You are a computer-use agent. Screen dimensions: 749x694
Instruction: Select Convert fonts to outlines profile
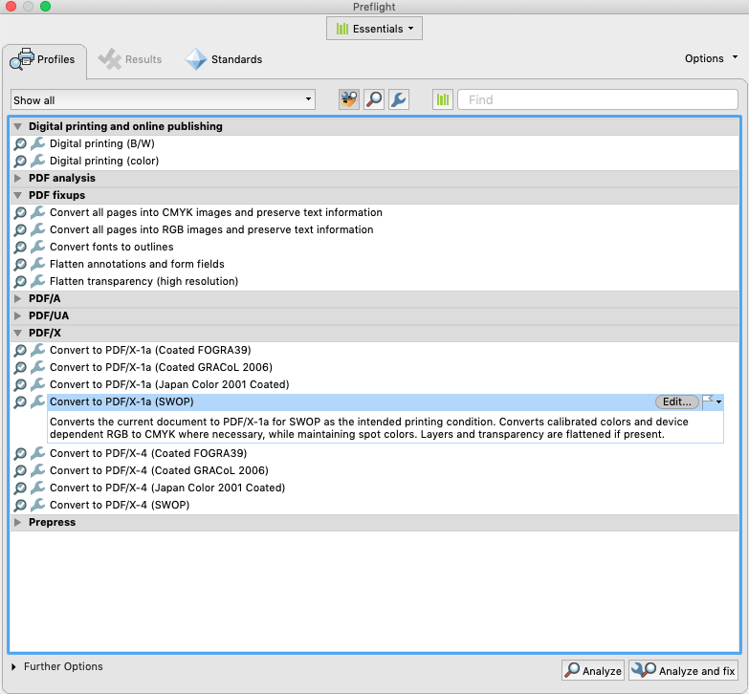point(111,247)
